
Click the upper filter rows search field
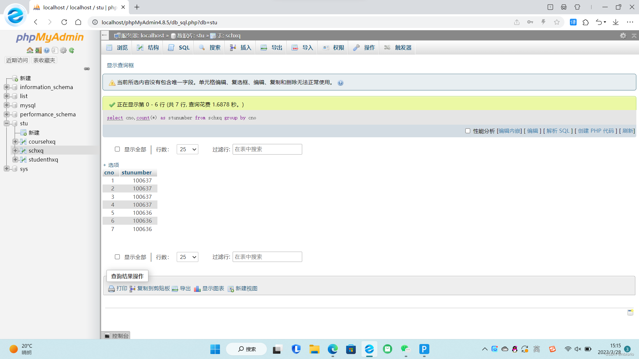point(267,149)
